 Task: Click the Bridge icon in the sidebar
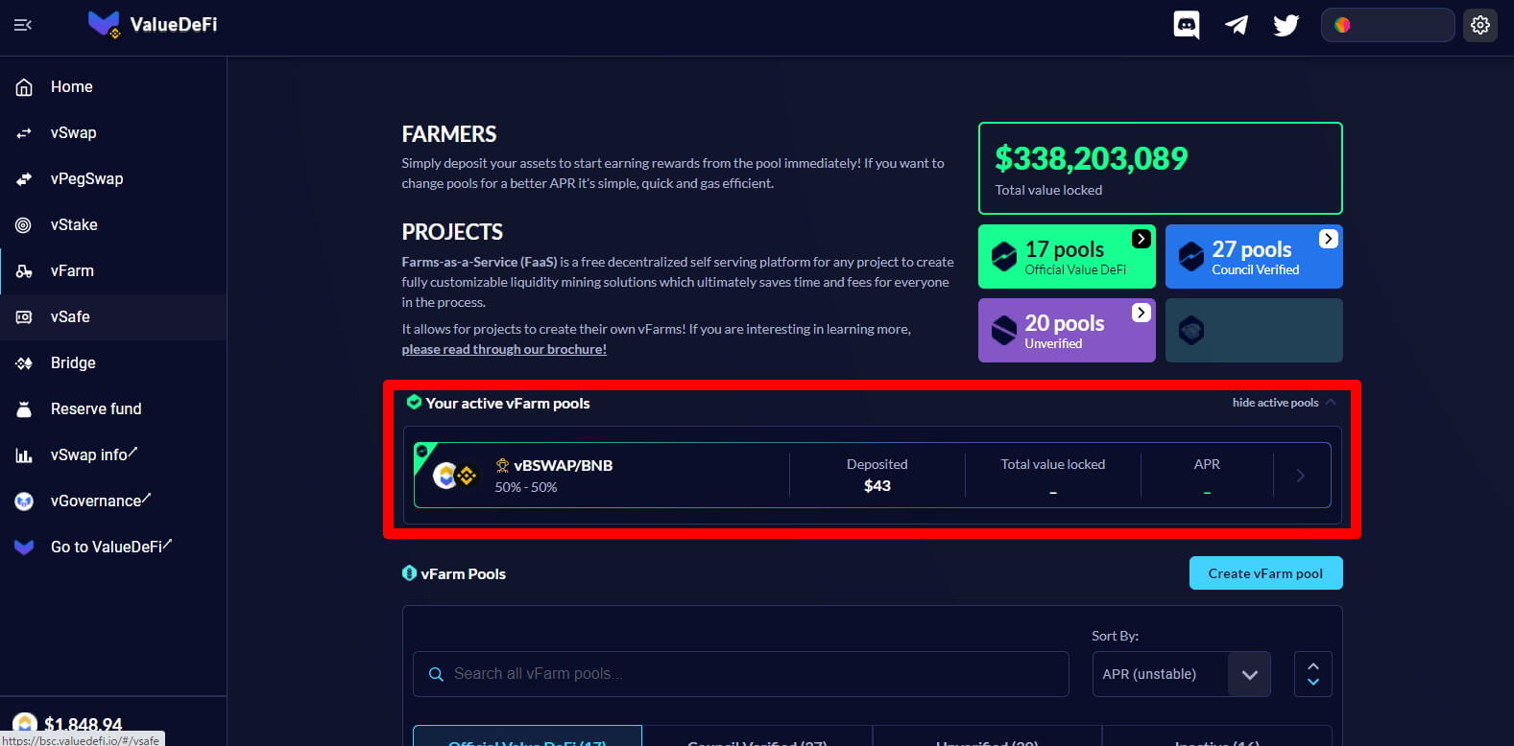[24, 363]
